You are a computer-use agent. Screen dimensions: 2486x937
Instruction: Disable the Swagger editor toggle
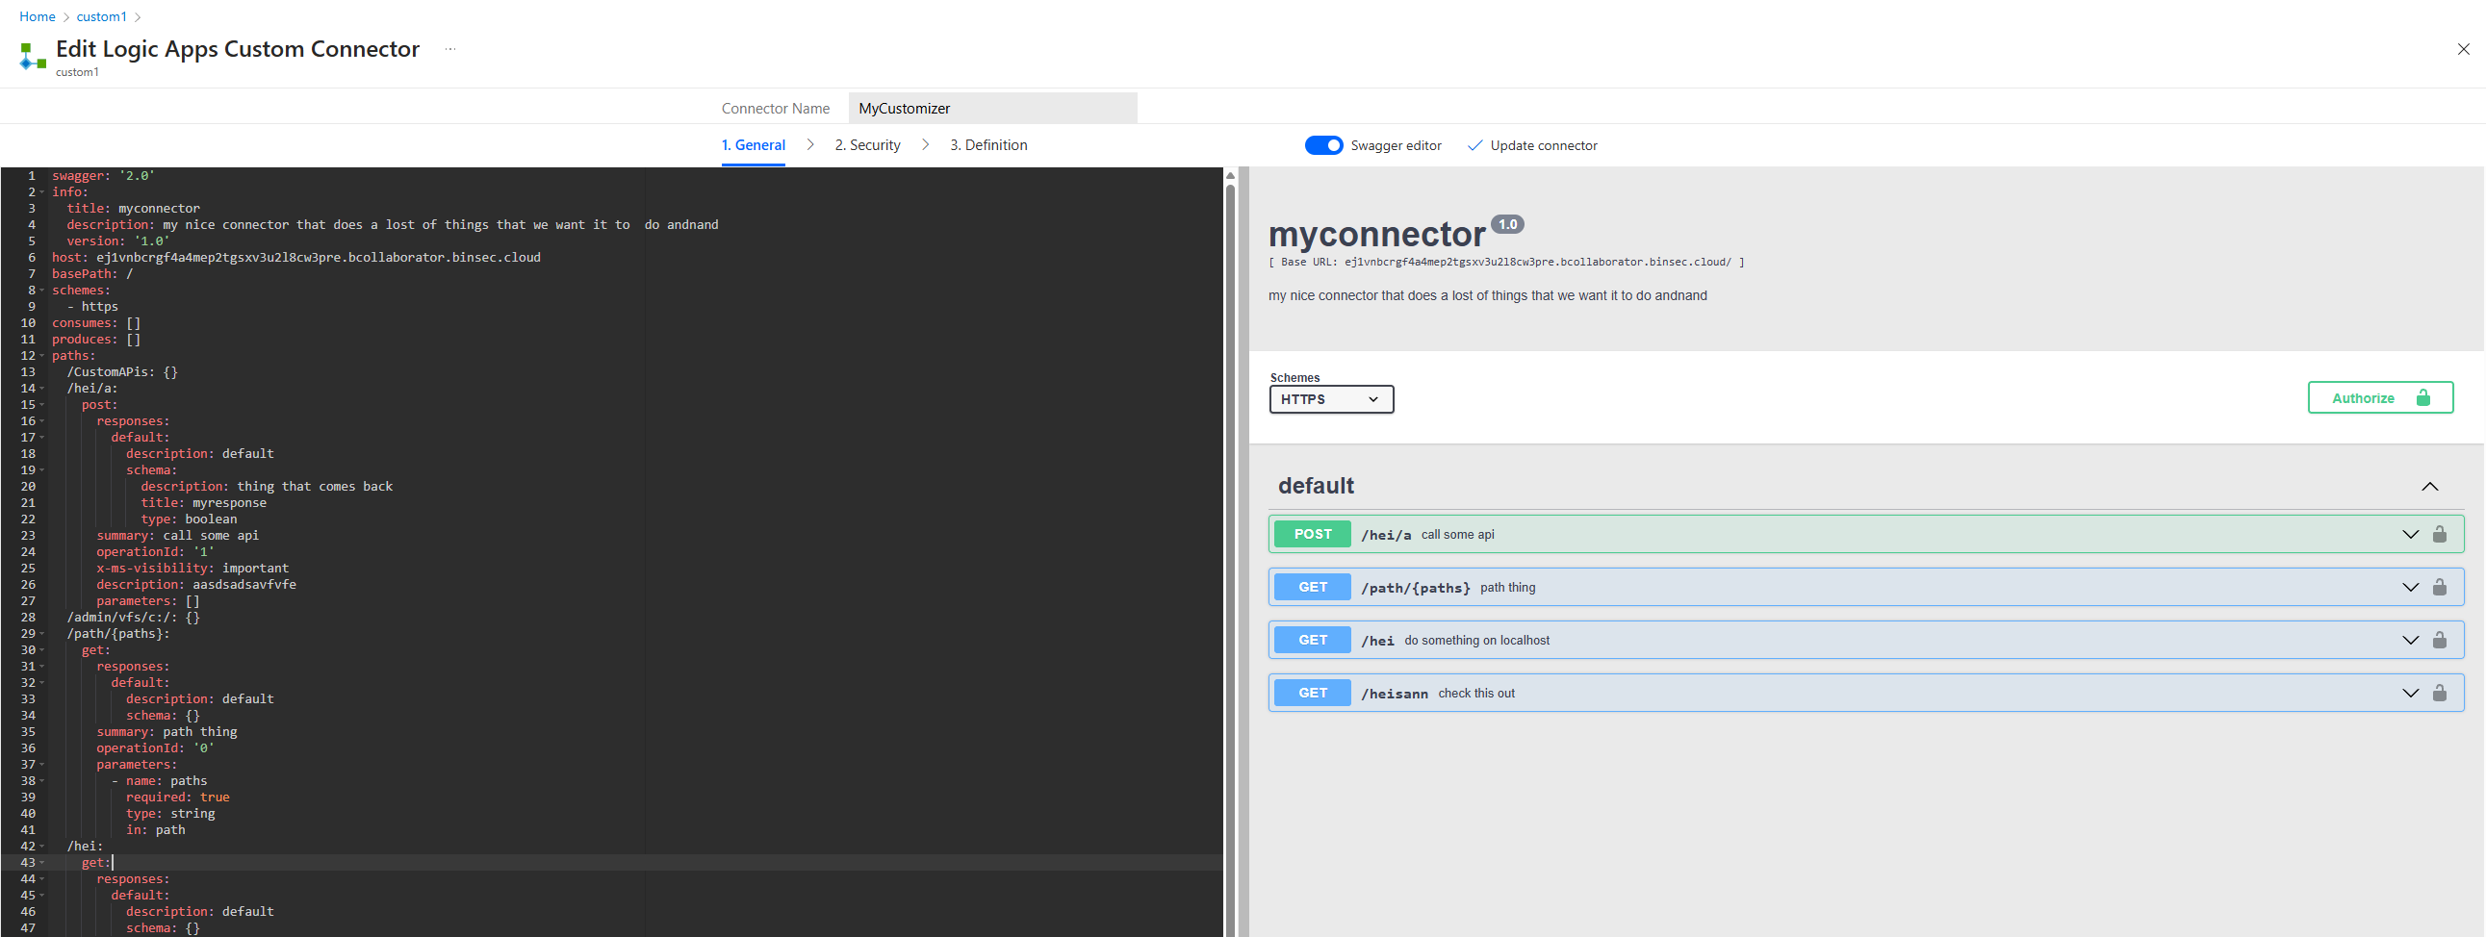tap(1324, 144)
